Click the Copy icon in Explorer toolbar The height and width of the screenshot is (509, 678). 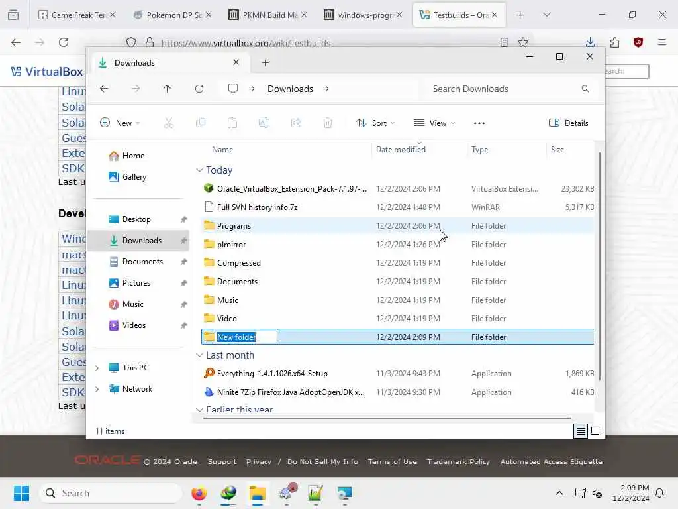(x=201, y=123)
